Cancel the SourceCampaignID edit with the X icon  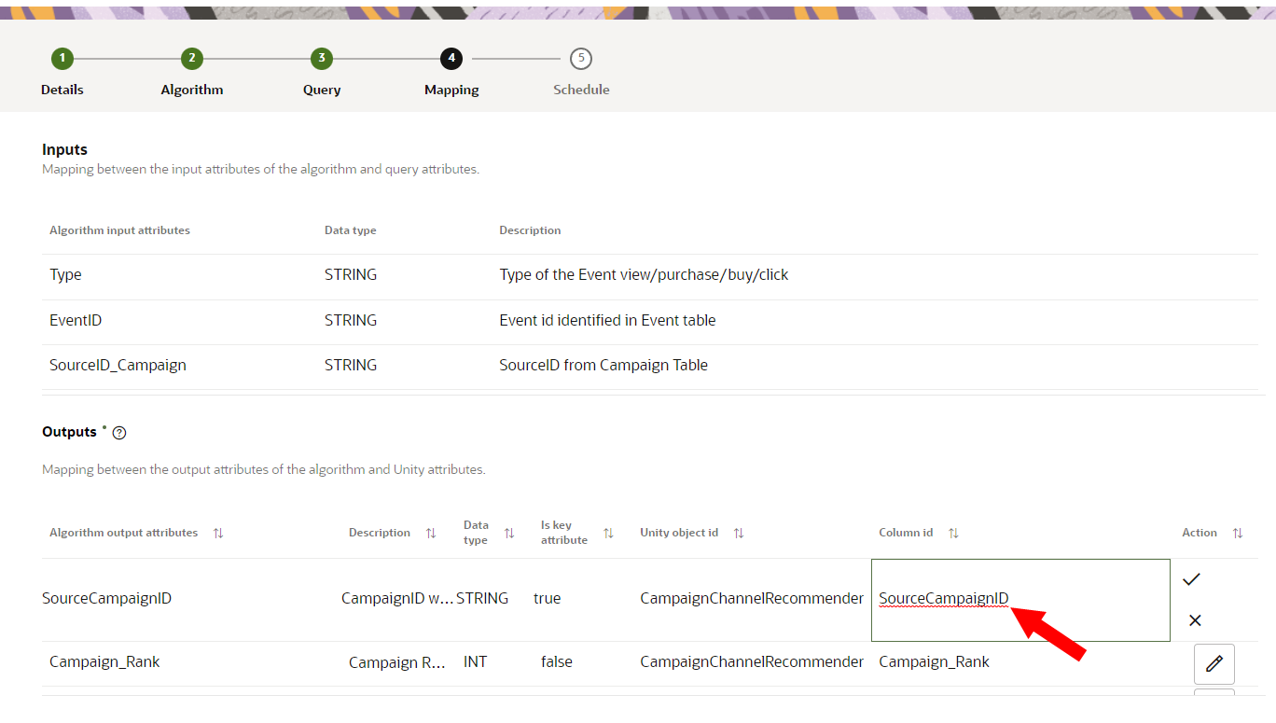pos(1195,620)
